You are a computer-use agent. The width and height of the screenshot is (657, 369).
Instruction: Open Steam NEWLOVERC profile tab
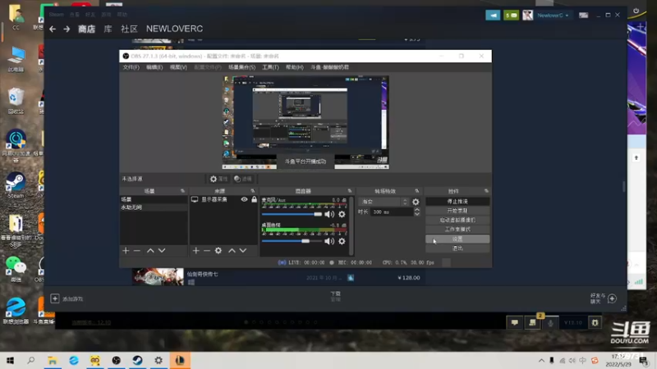click(174, 29)
